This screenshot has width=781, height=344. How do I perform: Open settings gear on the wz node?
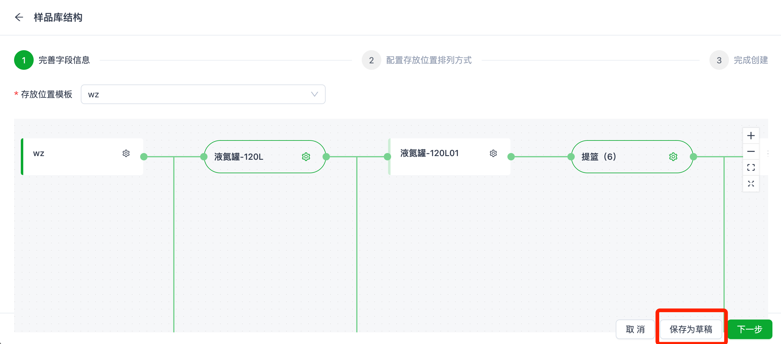[x=126, y=154]
